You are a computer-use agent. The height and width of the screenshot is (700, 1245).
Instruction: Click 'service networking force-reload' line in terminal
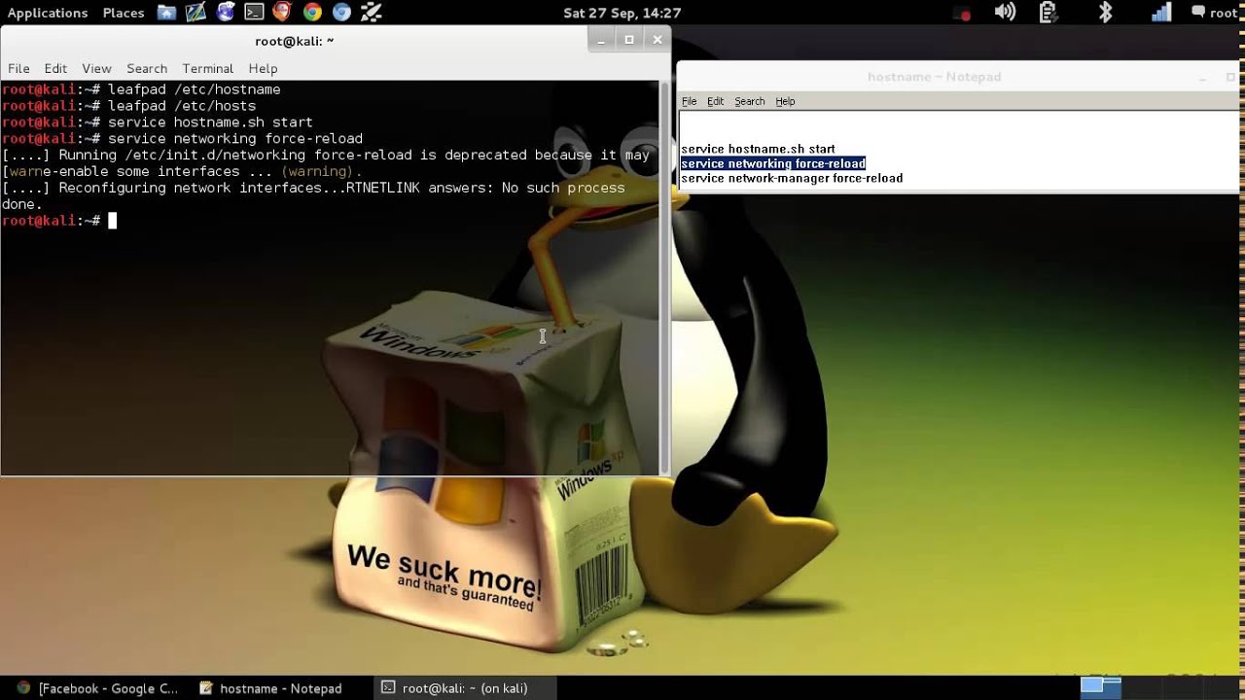[x=182, y=139]
